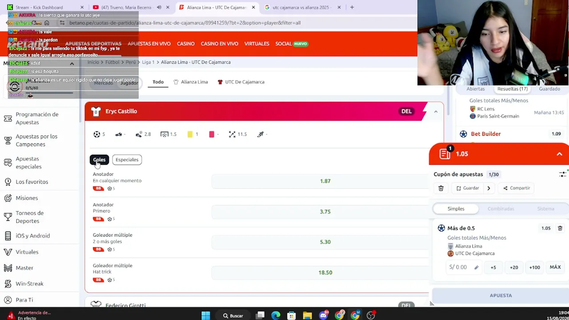Collapse the Eryc Castillo player card
Image resolution: width=569 pixels, height=320 pixels.
click(436, 112)
